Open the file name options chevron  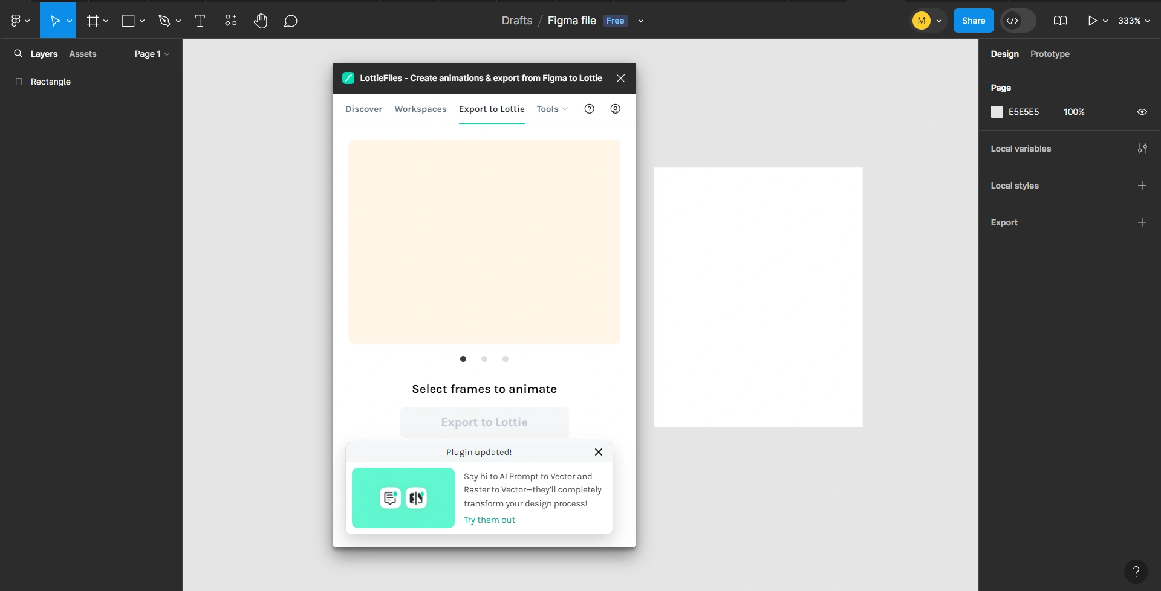tap(641, 21)
